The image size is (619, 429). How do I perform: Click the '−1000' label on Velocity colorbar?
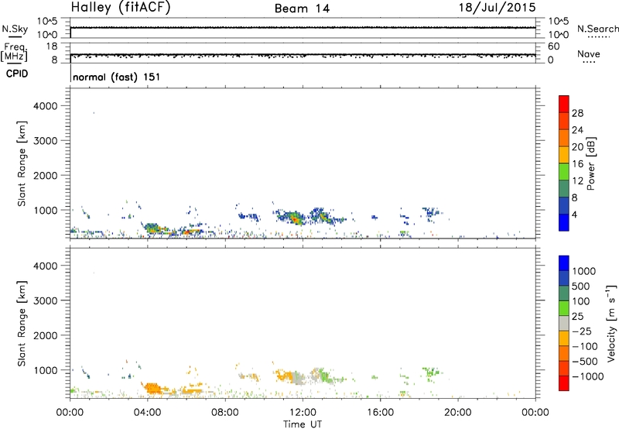(587, 376)
